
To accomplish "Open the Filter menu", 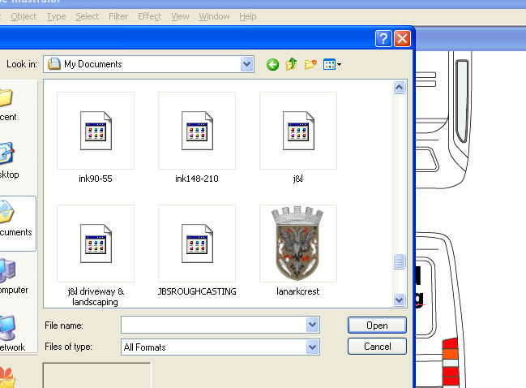I will coord(118,16).
